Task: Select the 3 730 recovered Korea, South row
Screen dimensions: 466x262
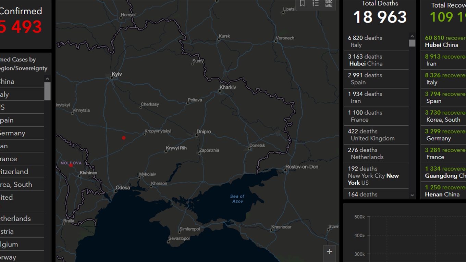Action: coord(443,116)
